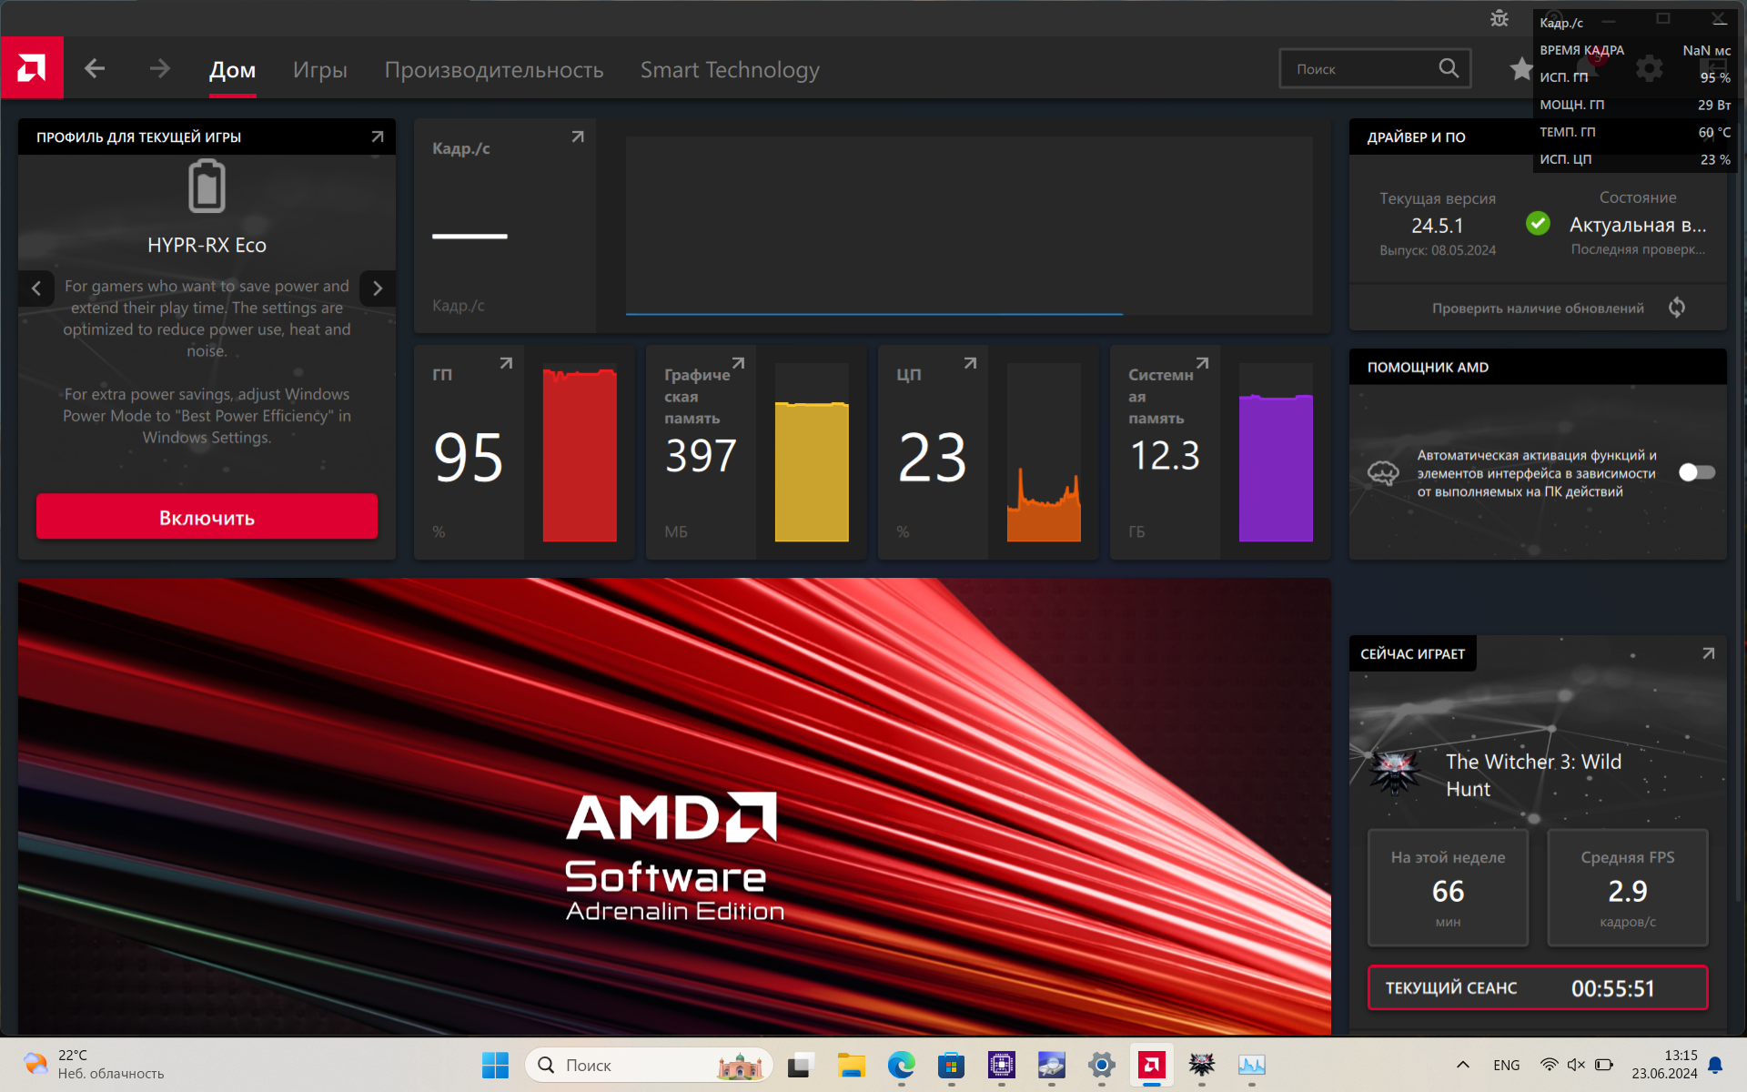Expand the Графическая память tile
This screenshot has height=1092, width=1747.
click(738, 363)
